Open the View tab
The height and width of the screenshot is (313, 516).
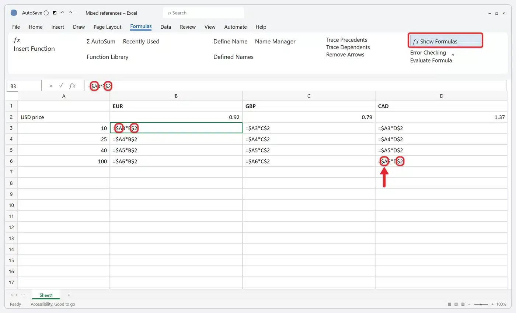[210, 27]
